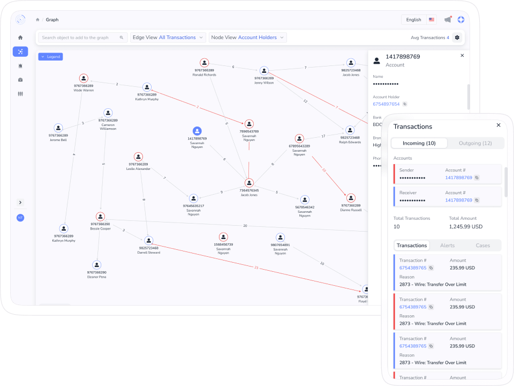Click the megaphone announcements icon
514x386 pixels.
click(448, 20)
